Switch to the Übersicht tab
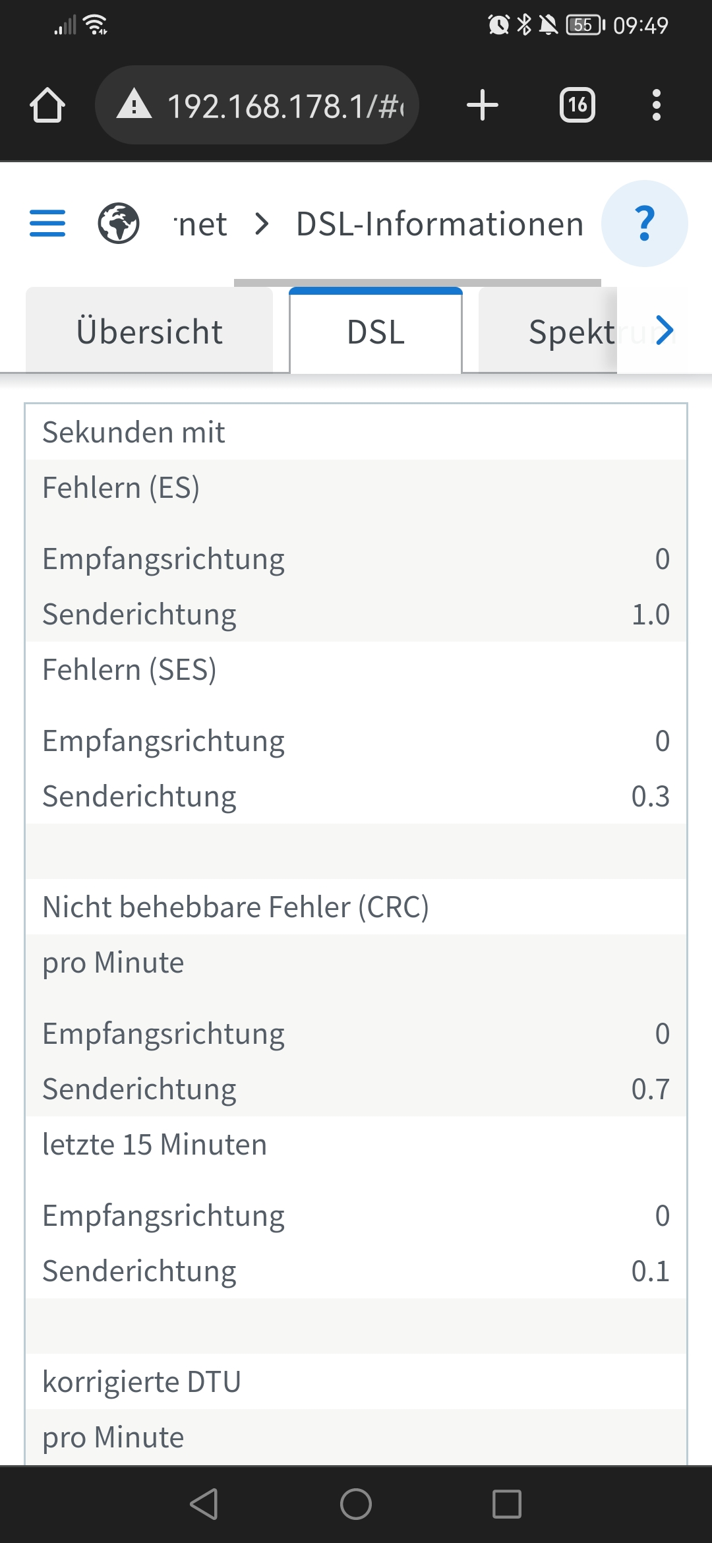 150,332
